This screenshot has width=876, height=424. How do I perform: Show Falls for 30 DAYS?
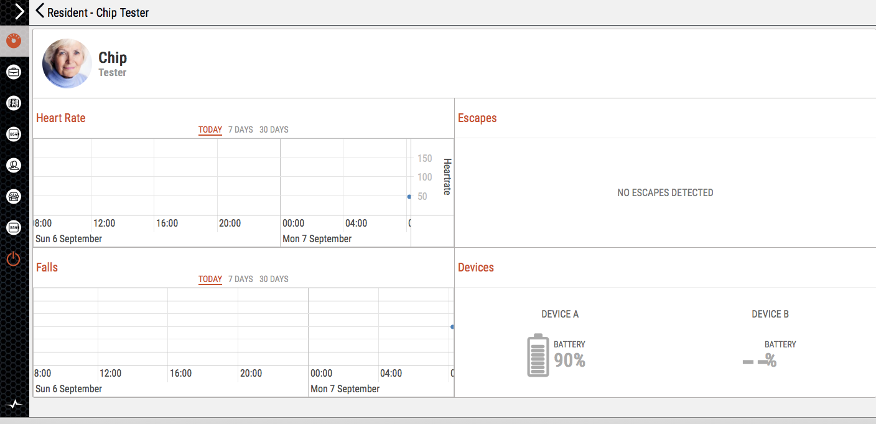[x=274, y=279]
